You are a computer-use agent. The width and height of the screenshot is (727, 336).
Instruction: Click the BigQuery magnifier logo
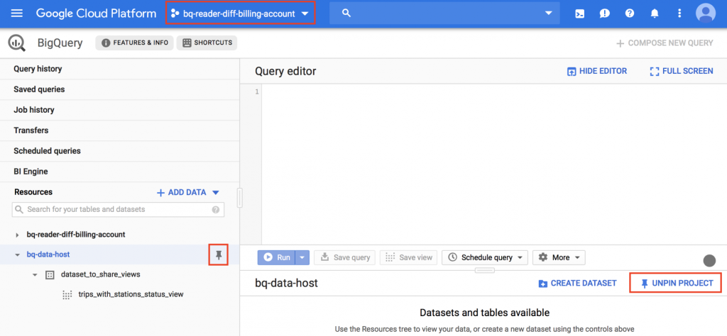point(17,43)
